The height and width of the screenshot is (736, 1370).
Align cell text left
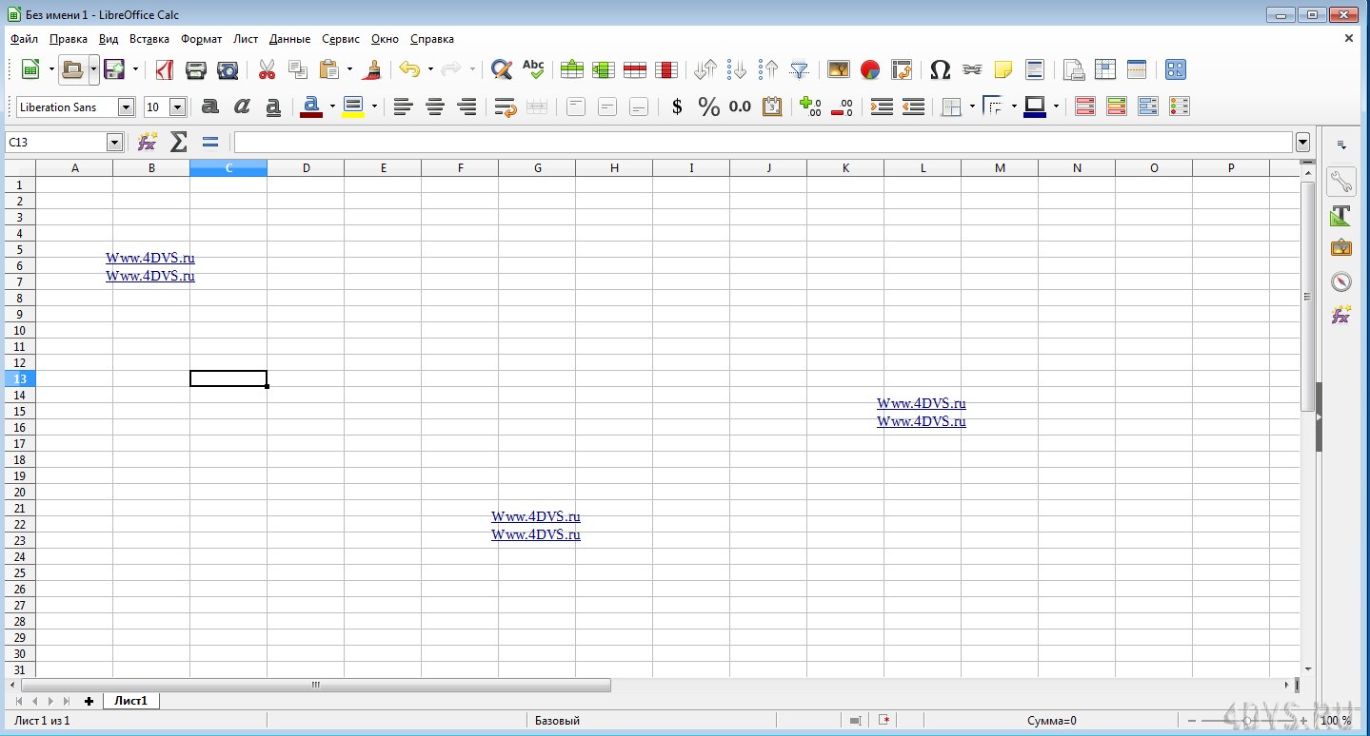[x=403, y=107]
